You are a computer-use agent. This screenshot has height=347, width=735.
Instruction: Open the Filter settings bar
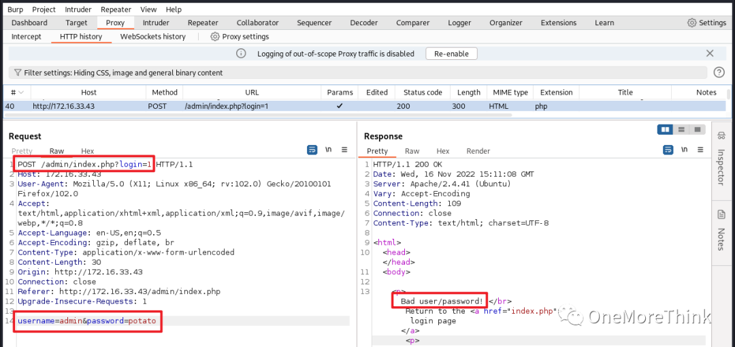(358, 73)
